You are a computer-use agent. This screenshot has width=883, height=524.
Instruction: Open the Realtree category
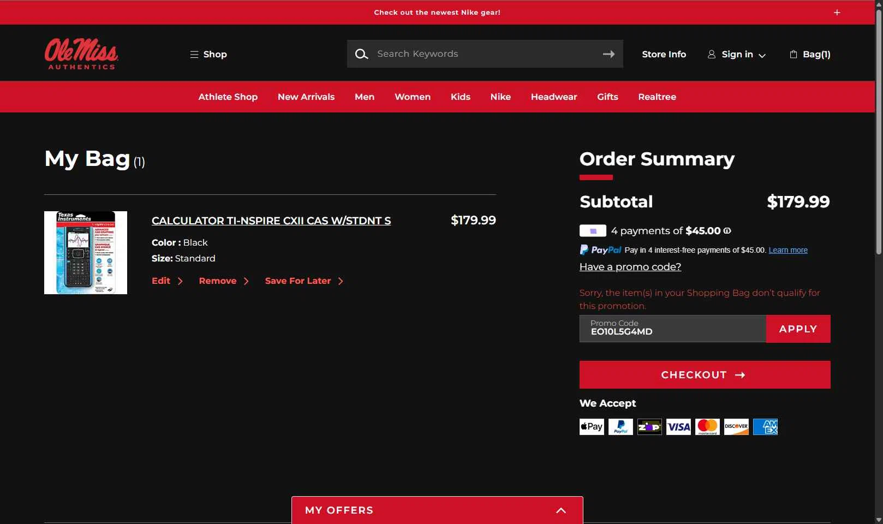[x=657, y=97]
